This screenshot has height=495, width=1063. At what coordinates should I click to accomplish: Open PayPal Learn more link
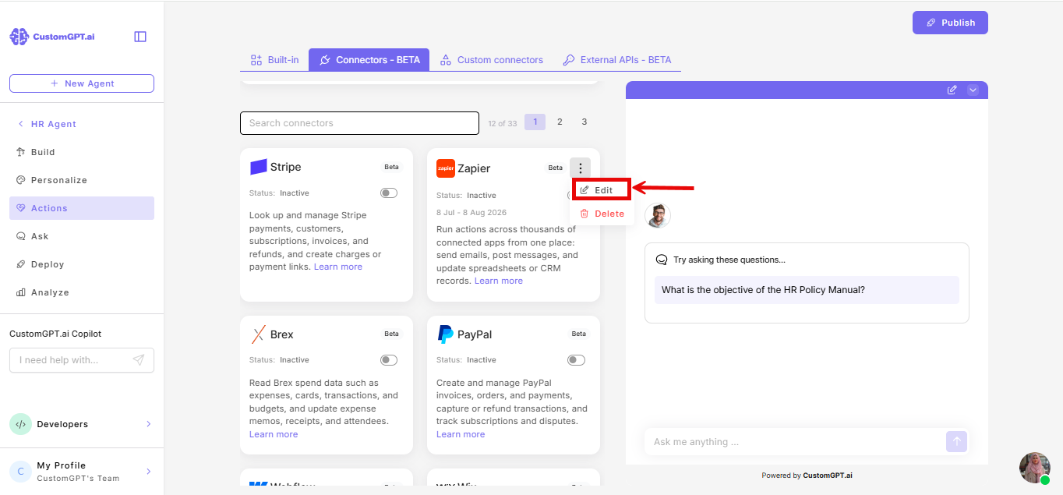tap(461, 434)
